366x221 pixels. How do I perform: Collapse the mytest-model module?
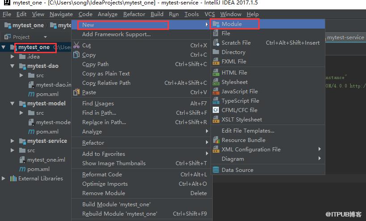pos(12,104)
